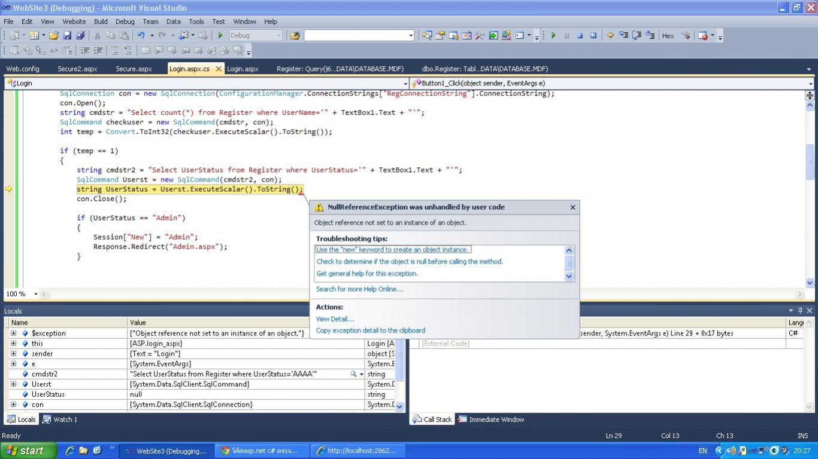Open the 100 % zoom dropdown
818x459 pixels.
[x=35, y=294]
